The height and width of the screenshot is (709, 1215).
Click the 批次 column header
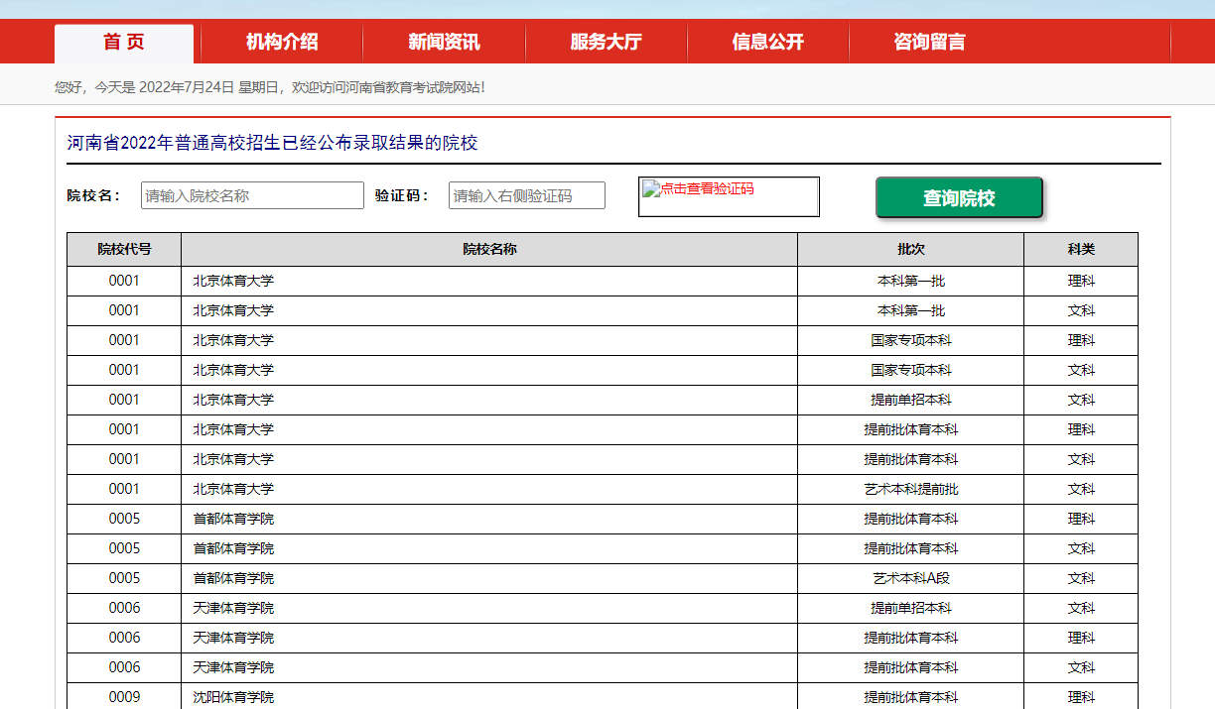coord(911,250)
